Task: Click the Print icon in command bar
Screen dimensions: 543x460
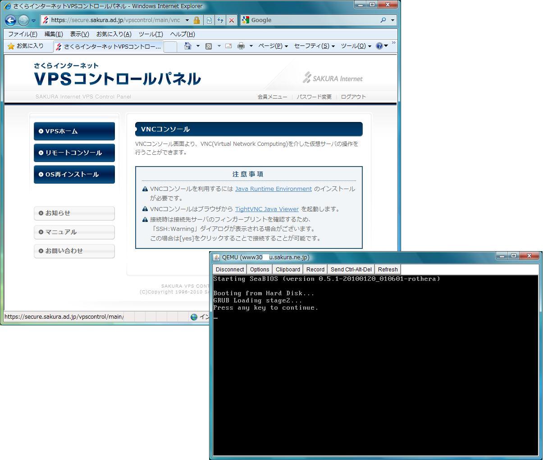Action: click(241, 46)
